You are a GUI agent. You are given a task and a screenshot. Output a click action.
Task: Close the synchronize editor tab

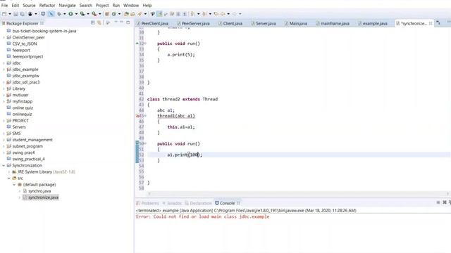[431, 23]
